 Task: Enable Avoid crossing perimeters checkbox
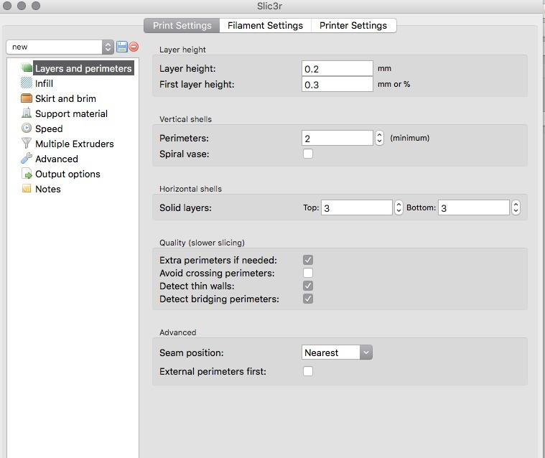point(308,273)
